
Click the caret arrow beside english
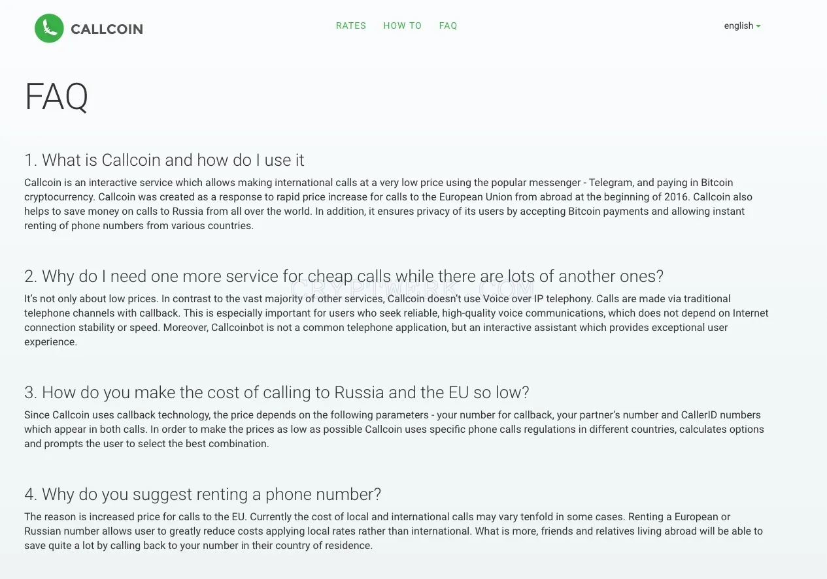pyautogui.click(x=758, y=26)
